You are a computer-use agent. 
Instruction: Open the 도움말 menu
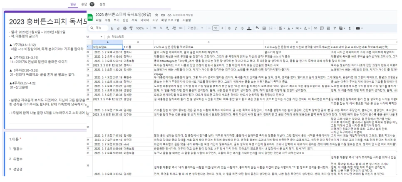[186, 20]
